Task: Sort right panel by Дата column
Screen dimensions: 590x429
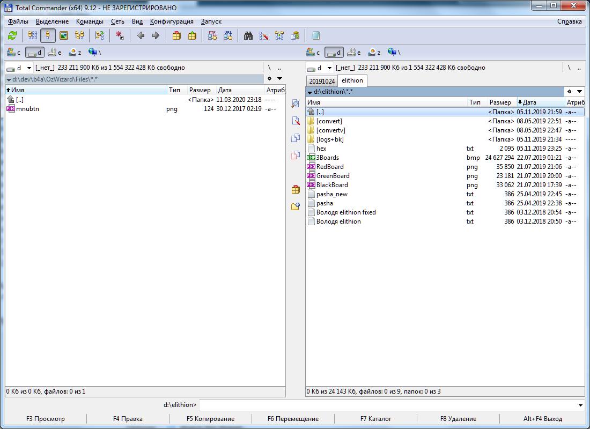Action: [x=540, y=102]
